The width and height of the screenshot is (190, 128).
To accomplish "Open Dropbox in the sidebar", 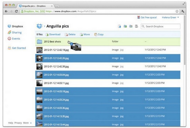I will (18, 26).
